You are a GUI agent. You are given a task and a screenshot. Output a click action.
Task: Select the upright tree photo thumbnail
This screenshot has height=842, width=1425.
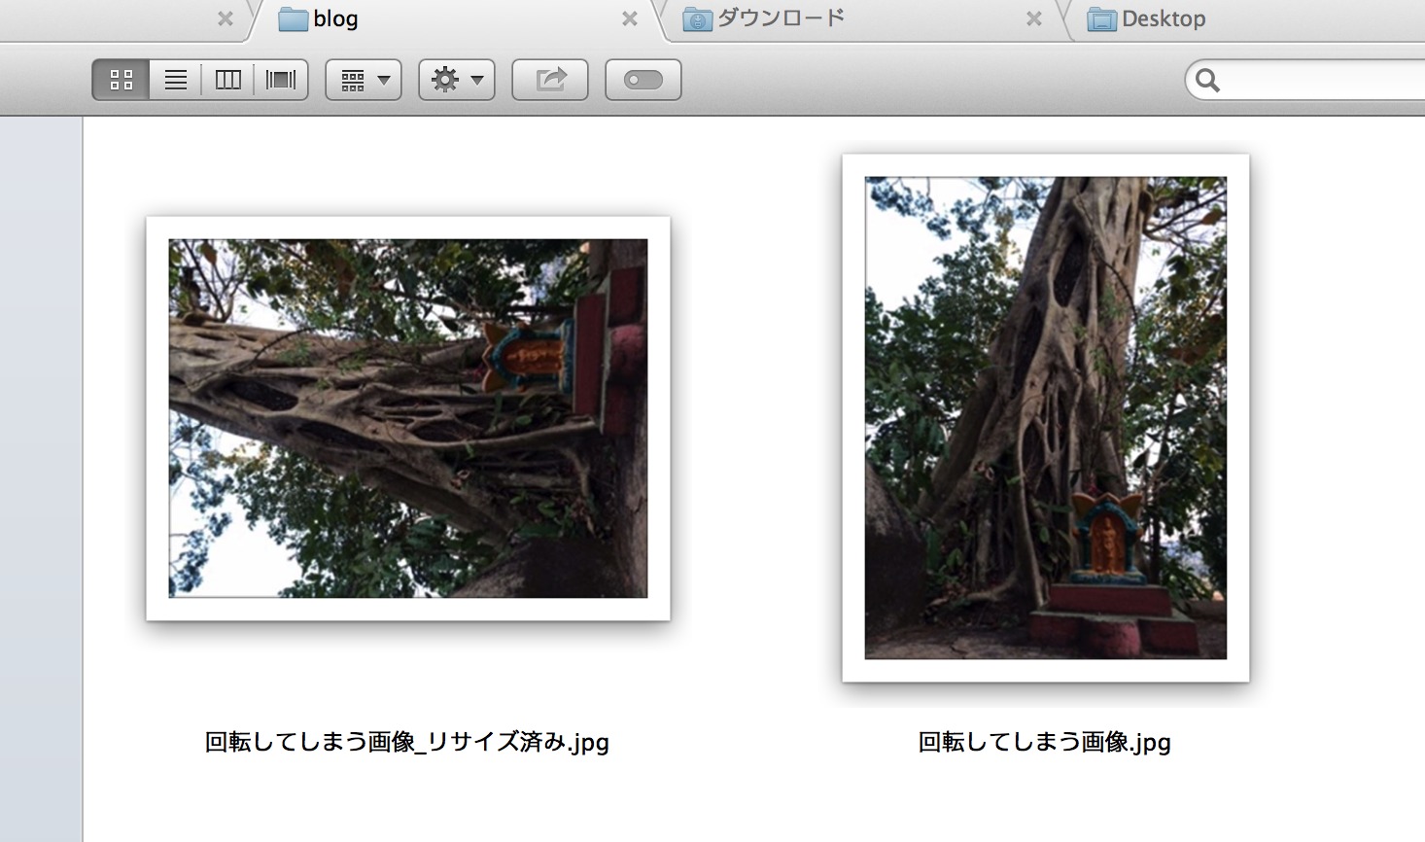tap(1045, 418)
